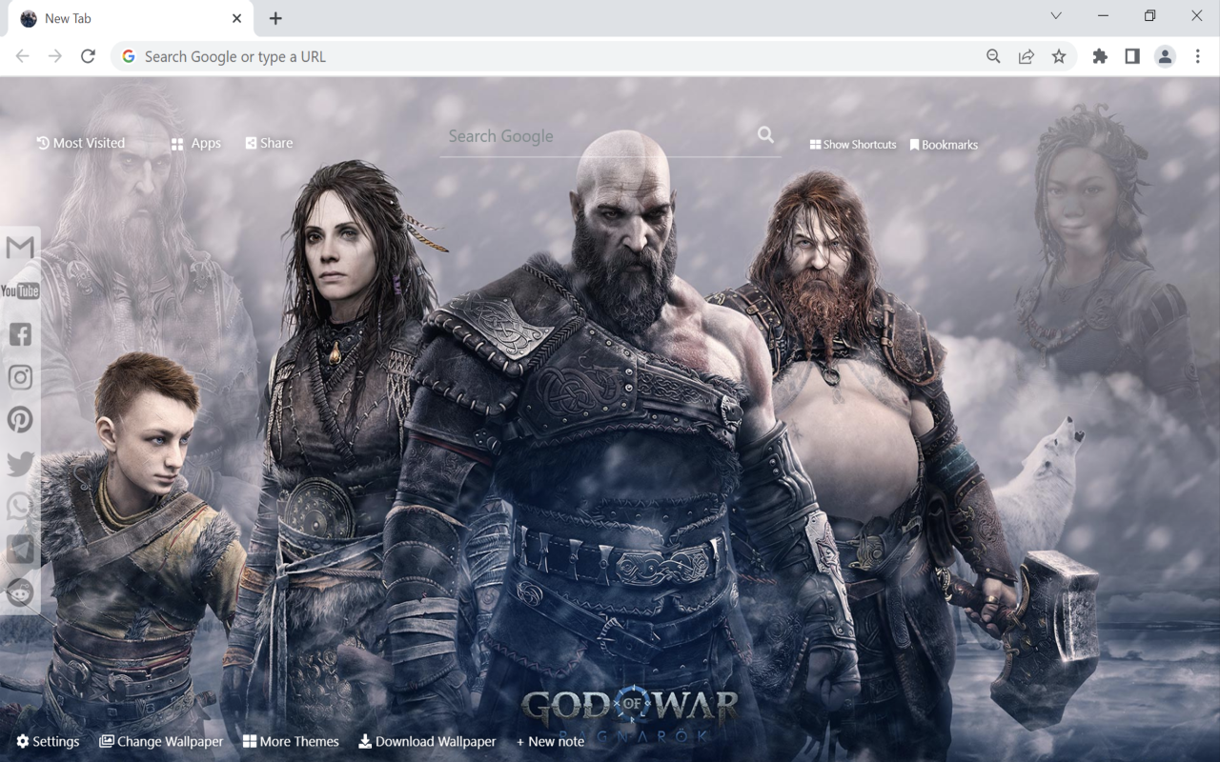The height and width of the screenshot is (762, 1220).
Task: Open Reddit shortcut in sidebar
Action: [20, 592]
